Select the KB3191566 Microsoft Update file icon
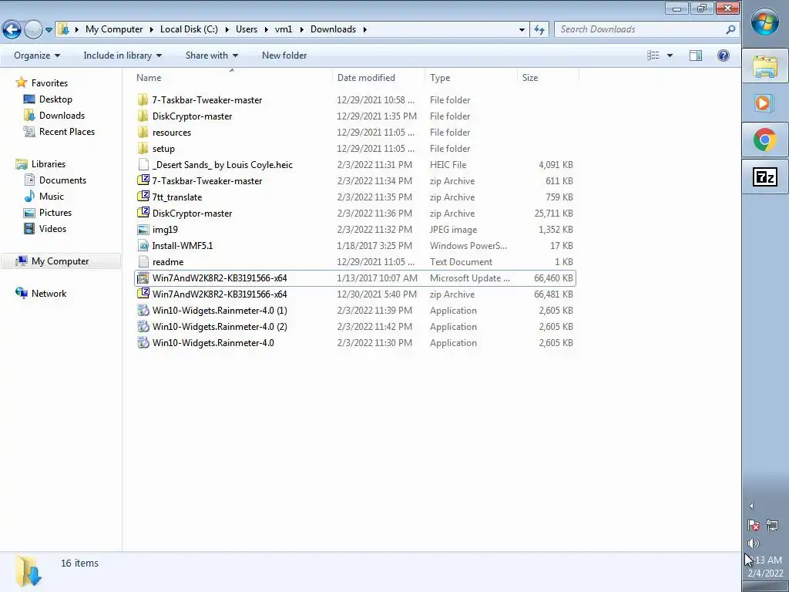The width and height of the screenshot is (789, 592). click(x=143, y=277)
